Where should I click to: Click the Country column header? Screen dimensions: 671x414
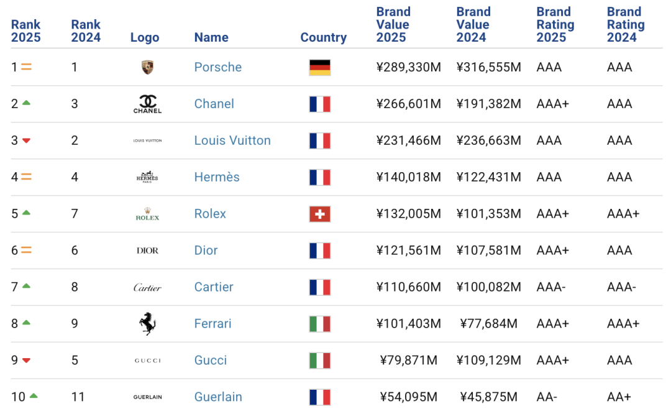point(323,37)
